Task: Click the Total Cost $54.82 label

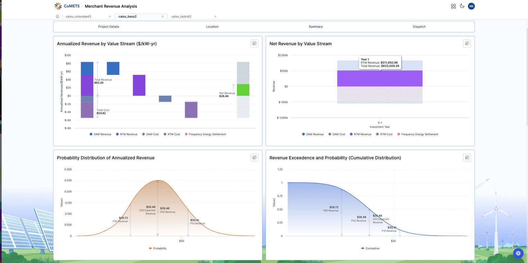Action: tap(103, 112)
